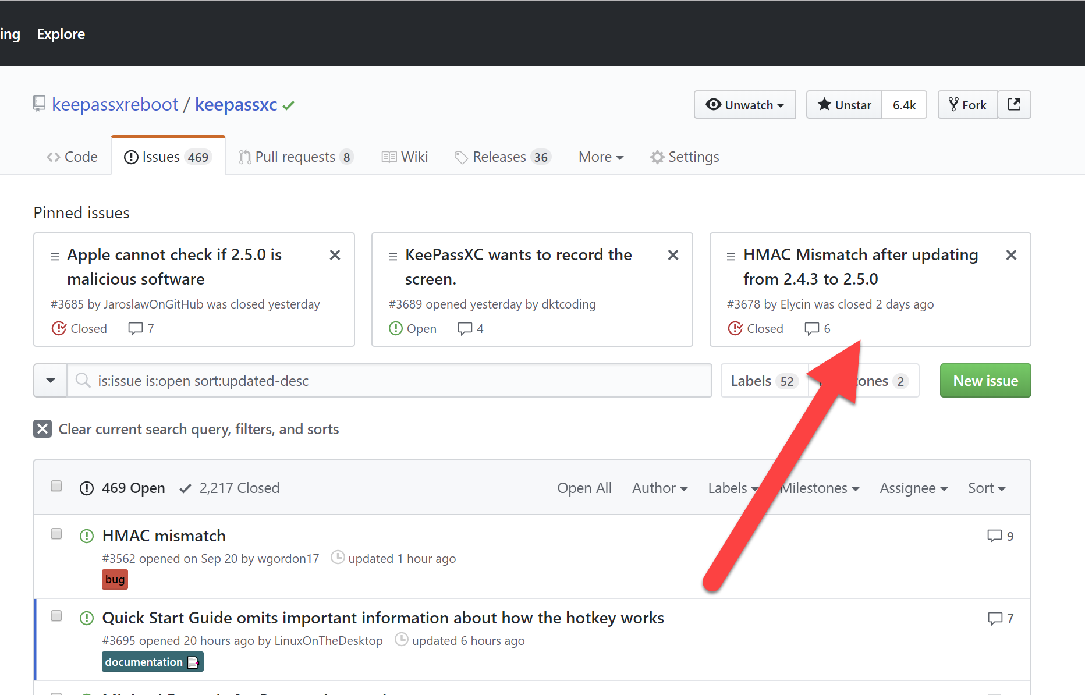Image resolution: width=1085 pixels, height=695 pixels.
Task: Open the keepassxcreboot organization link
Action: click(x=115, y=104)
